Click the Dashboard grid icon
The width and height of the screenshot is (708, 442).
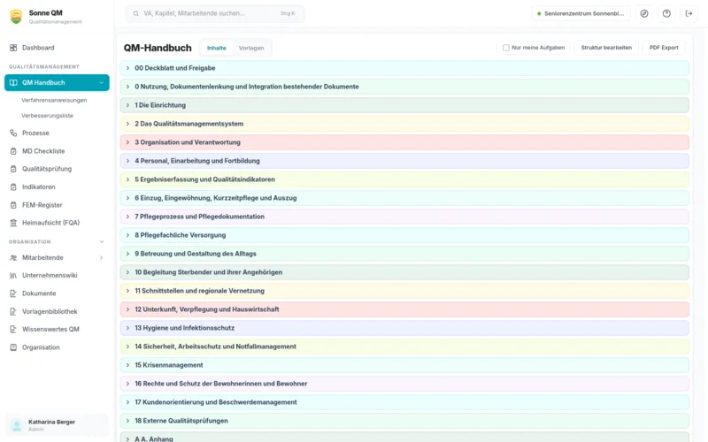coord(13,48)
